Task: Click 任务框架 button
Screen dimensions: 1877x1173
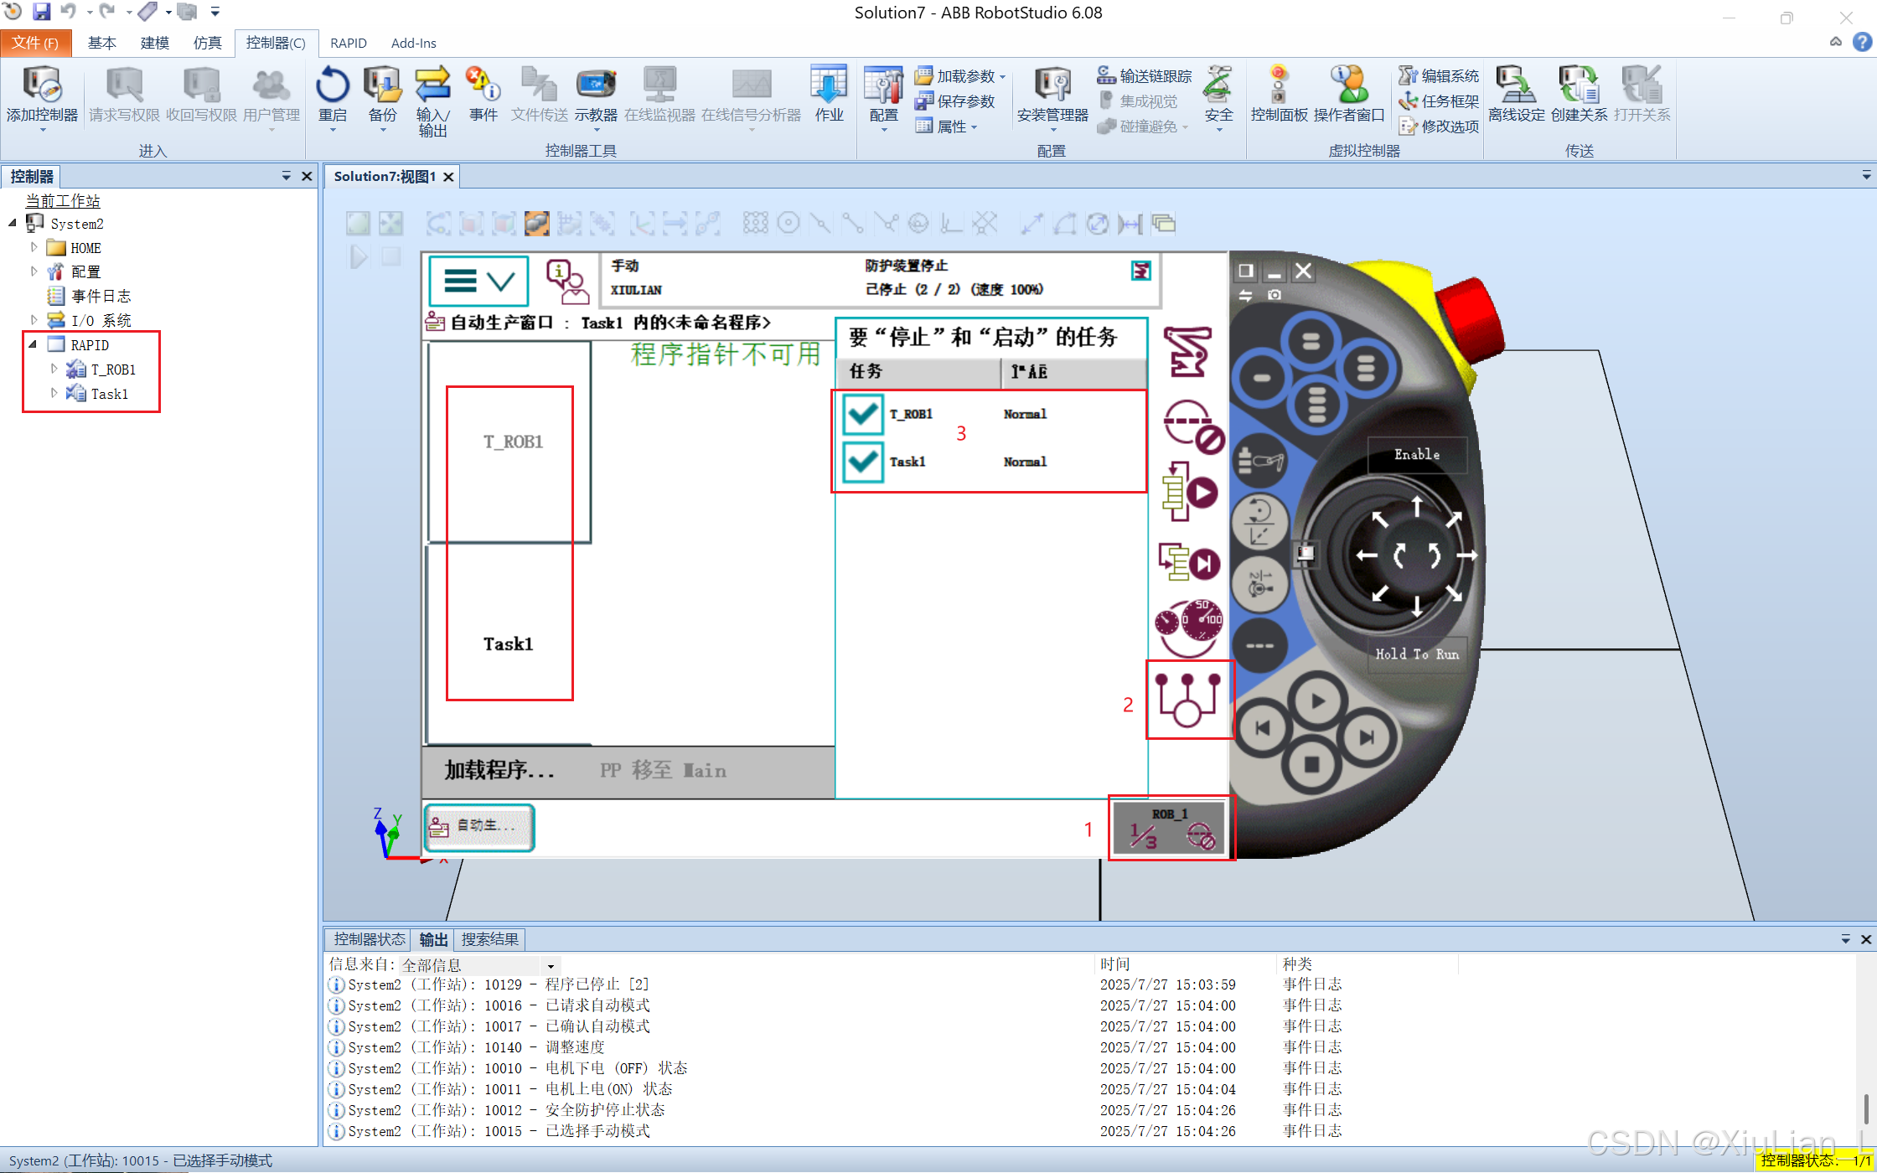Action: click(1439, 101)
